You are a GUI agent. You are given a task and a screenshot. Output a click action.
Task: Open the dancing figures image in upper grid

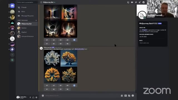[x=69, y=13]
